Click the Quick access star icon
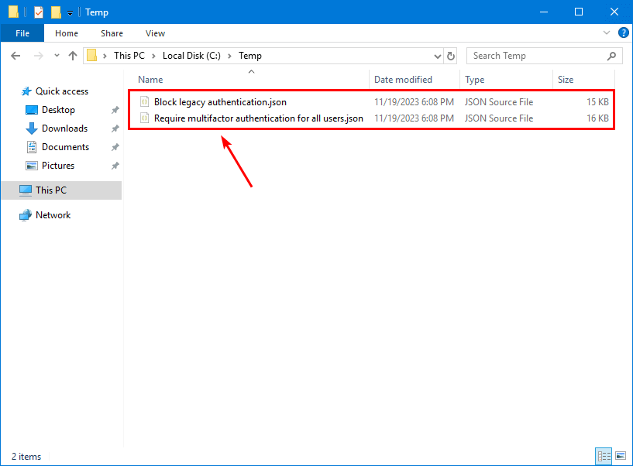 coord(26,91)
